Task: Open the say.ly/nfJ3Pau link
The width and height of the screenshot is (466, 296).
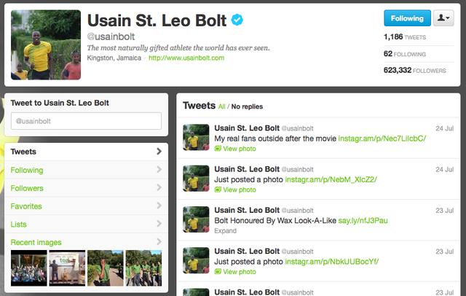Action: pos(363,220)
